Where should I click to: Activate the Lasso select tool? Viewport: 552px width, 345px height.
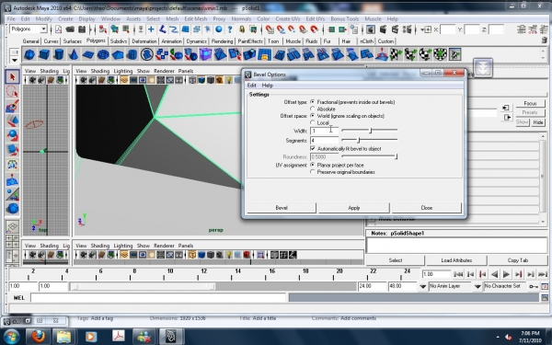pyautogui.click(x=13, y=91)
